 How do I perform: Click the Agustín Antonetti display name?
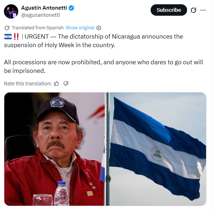44,8
